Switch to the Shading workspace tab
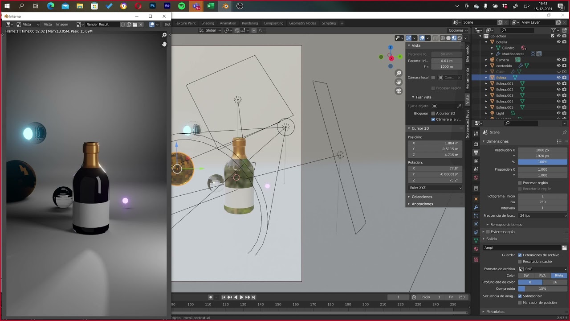Viewport: 570px width, 321px height. (x=208, y=23)
